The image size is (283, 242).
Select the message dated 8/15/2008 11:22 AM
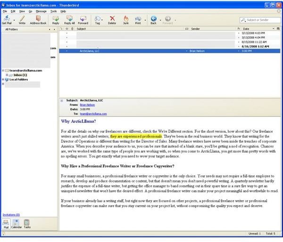[170, 42]
